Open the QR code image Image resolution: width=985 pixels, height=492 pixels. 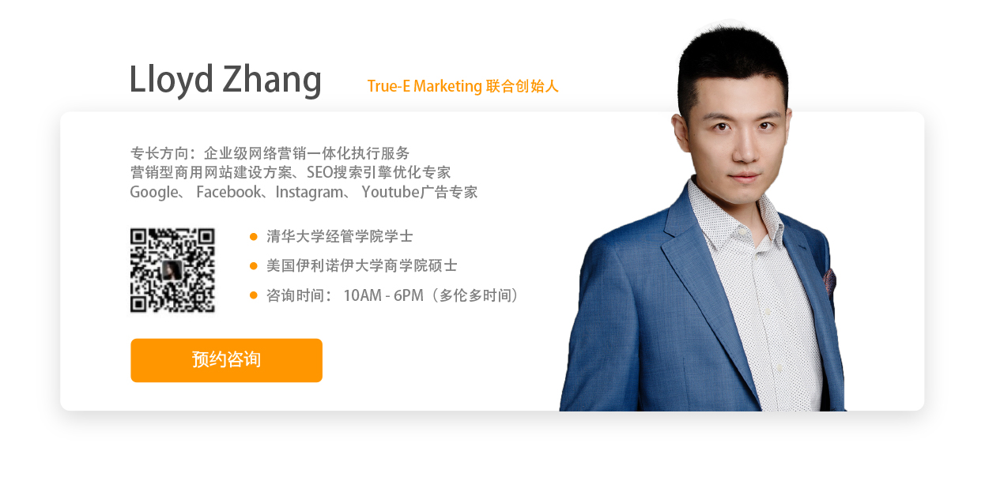click(x=172, y=270)
